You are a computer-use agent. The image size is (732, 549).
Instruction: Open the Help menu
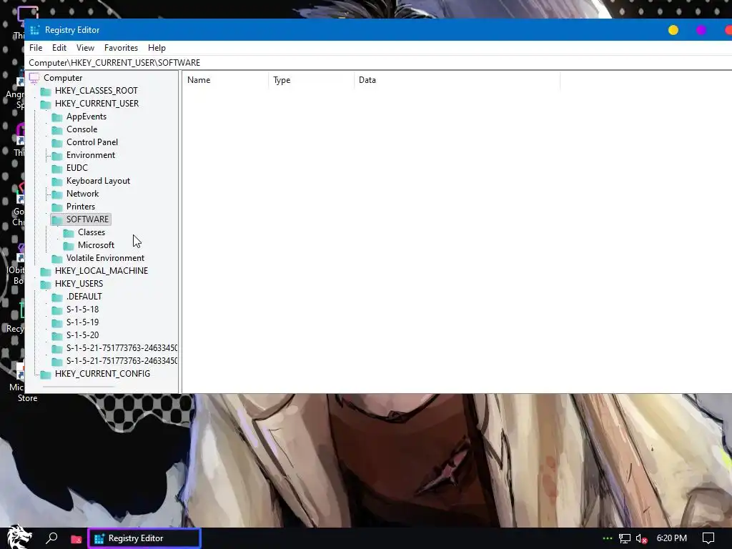157,48
